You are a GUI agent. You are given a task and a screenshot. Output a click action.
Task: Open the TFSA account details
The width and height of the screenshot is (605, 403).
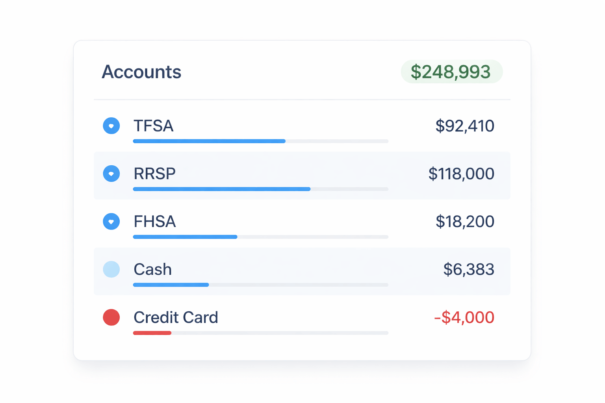click(154, 126)
